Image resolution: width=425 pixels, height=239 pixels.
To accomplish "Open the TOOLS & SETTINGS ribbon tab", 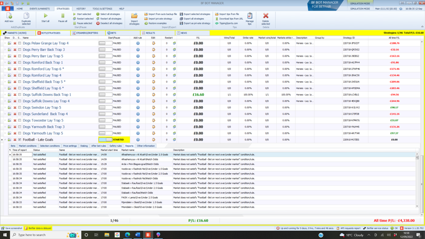I will click(x=102, y=9).
